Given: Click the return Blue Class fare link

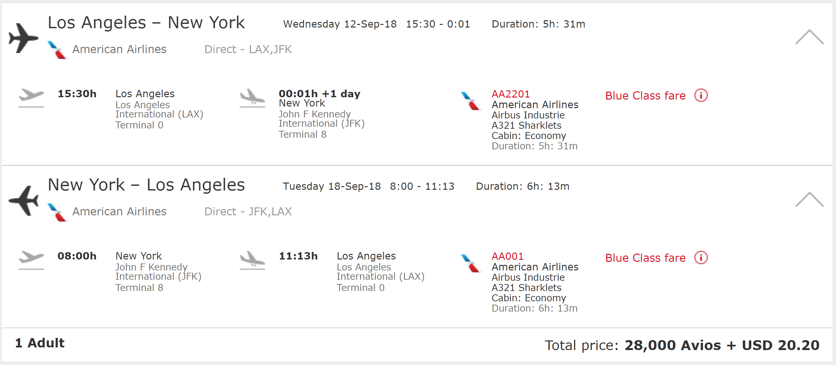Looking at the screenshot, I should pos(645,258).
